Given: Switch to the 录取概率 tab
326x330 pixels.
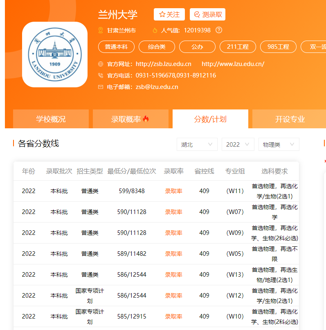Looking at the screenshot, I should coord(130,119).
